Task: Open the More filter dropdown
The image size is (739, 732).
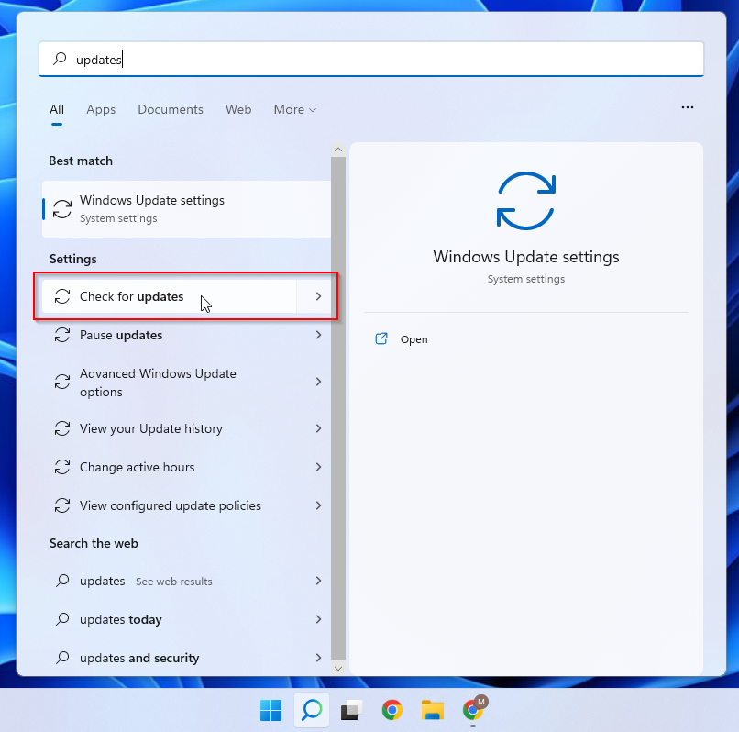Action: pos(294,109)
